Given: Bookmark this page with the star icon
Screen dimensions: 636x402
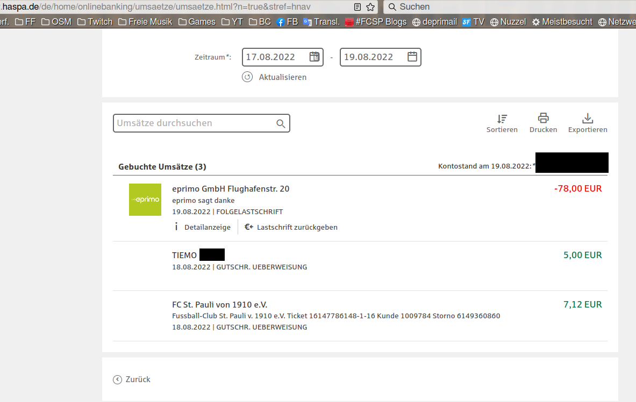Looking at the screenshot, I should (370, 7).
